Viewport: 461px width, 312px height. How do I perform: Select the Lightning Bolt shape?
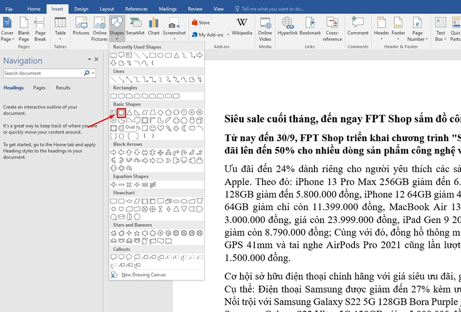point(168,128)
